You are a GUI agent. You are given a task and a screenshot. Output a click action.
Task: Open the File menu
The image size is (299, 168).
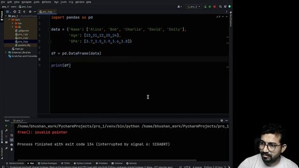(3, 2)
